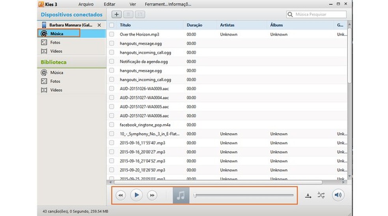The width and height of the screenshot is (388, 216).
Task: Select Música in the Biblioteca section
Action: click(x=56, y=73)
